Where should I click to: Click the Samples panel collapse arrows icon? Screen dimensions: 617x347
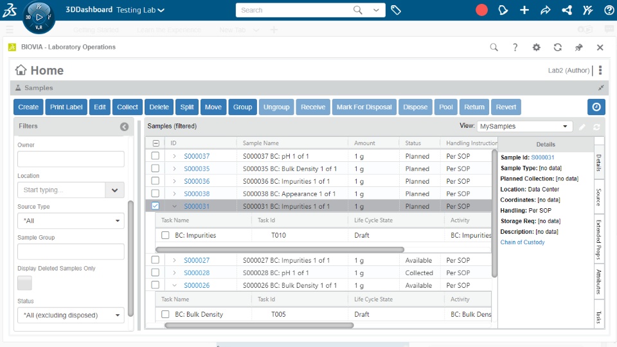(x=601, y=88)
